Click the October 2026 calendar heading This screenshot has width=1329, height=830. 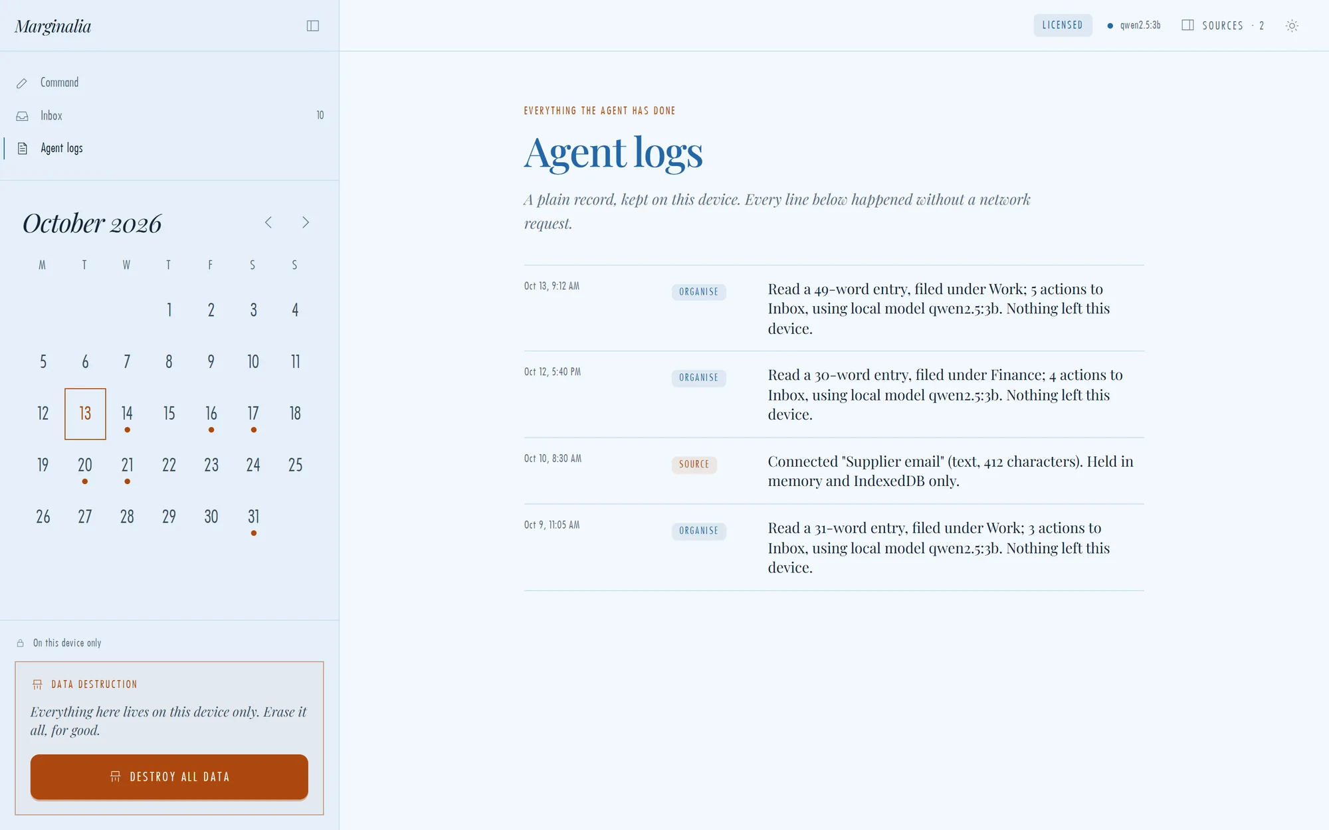click(92, 223)
